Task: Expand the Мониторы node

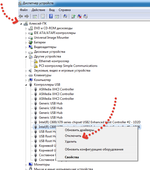Action: [26, 165]
